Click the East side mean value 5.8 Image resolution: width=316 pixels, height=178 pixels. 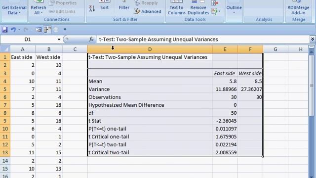point(225,81)
